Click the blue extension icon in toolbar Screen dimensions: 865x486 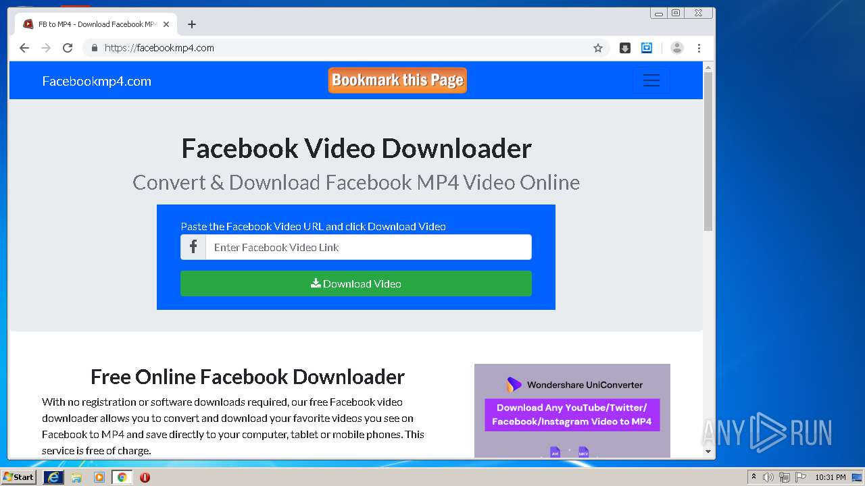pos(647,48)
